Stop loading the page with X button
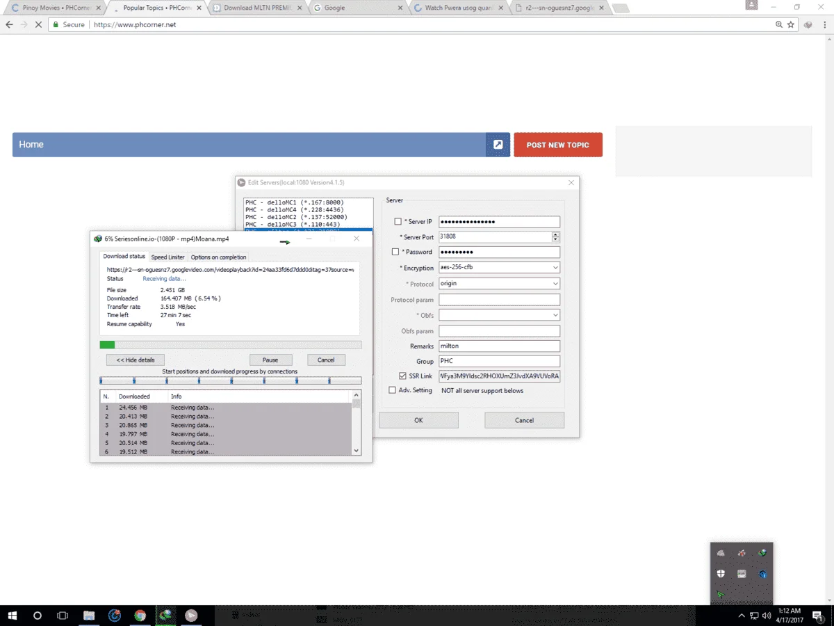834x626 pixels. tap(39, 24)
